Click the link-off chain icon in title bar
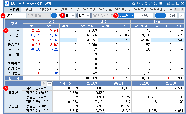 (141, 3)
